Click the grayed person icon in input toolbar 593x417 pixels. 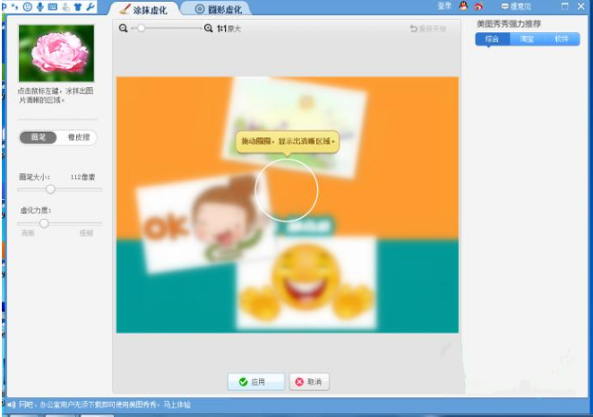click(x=65, y=7)
